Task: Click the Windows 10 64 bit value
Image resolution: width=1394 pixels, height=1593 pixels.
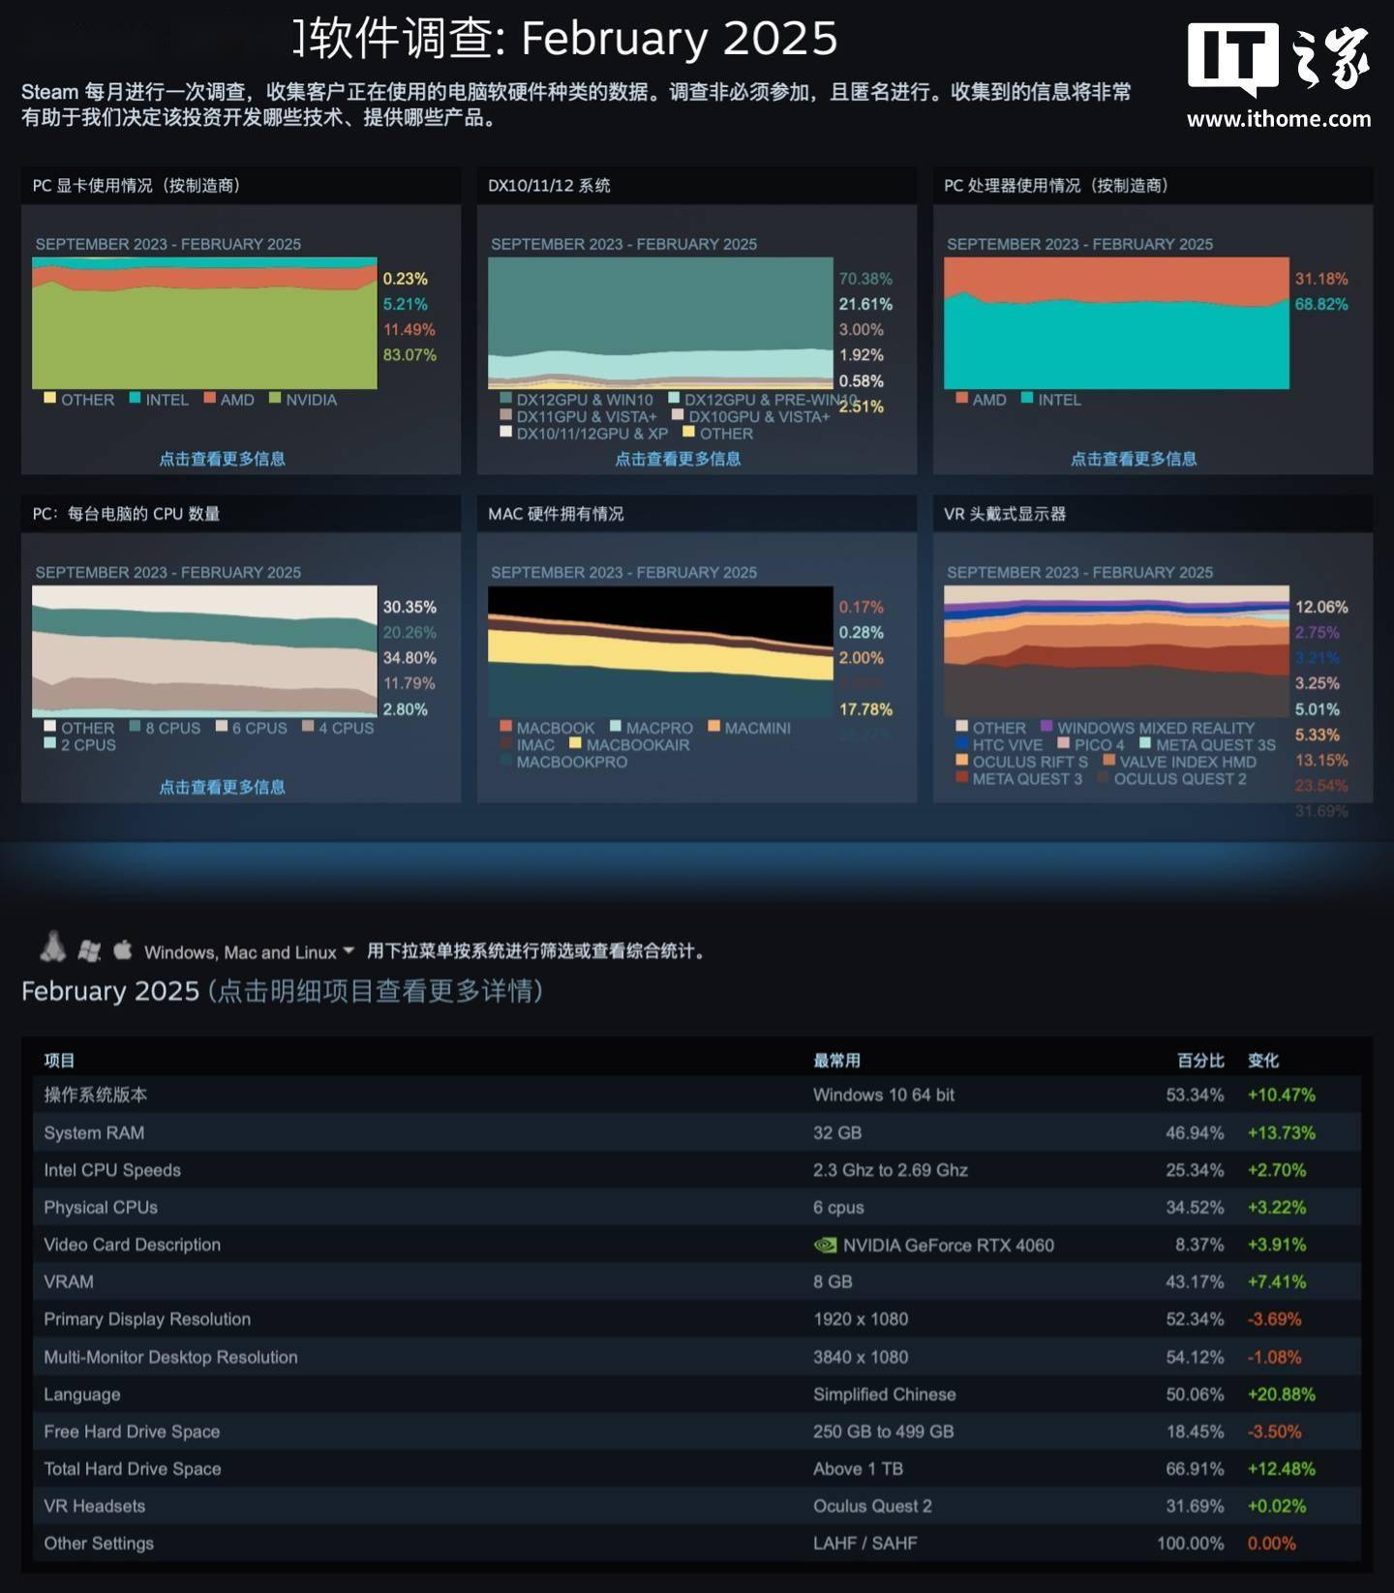Action: coord(883,1095)
